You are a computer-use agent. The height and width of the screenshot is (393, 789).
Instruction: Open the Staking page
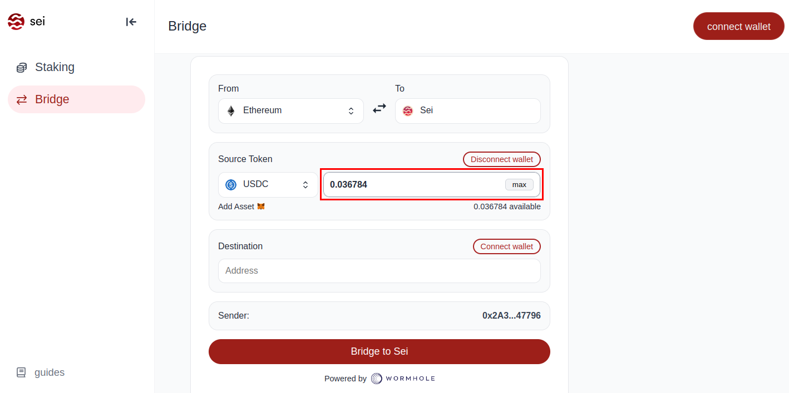point(55,67)
